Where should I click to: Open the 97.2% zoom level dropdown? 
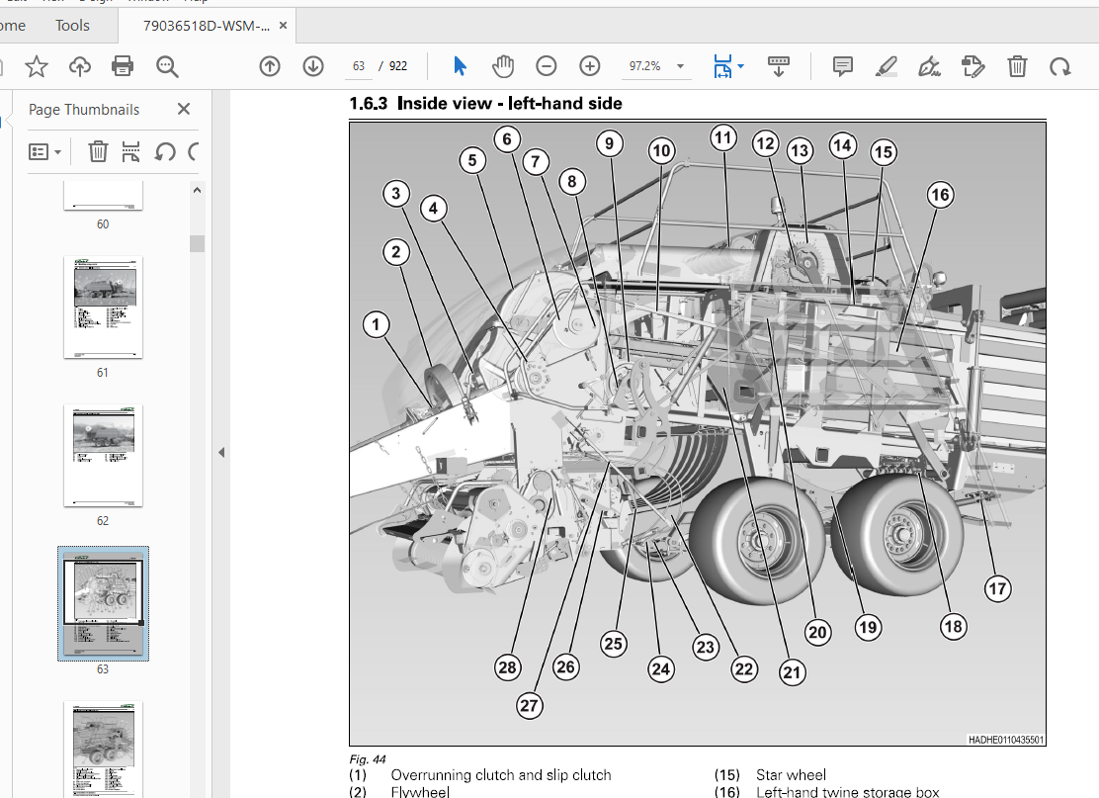pos(680,66)
